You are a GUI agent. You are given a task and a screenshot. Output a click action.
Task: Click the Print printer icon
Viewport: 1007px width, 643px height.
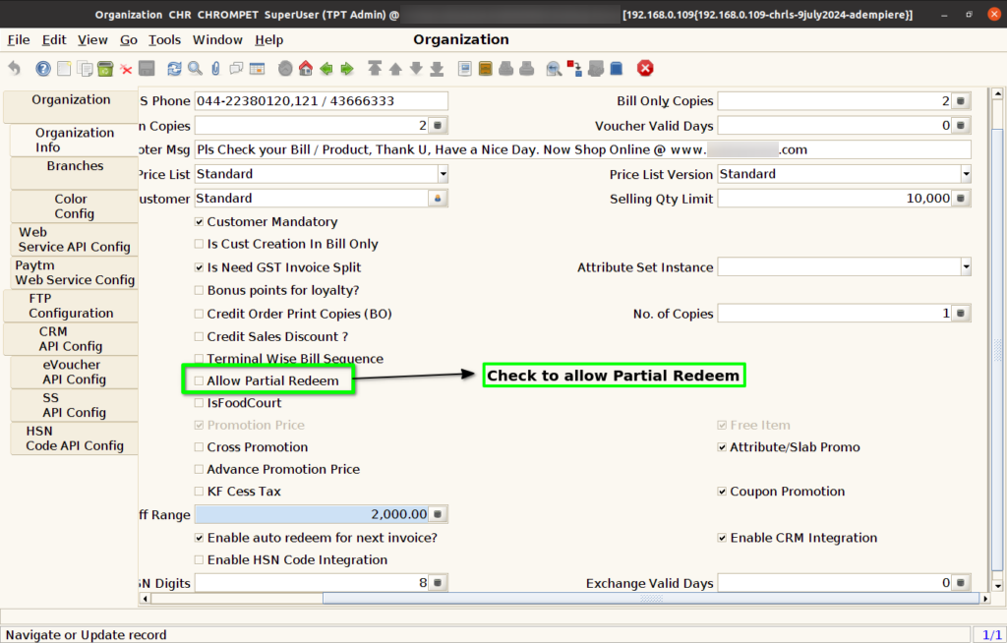tap(527, 68)
